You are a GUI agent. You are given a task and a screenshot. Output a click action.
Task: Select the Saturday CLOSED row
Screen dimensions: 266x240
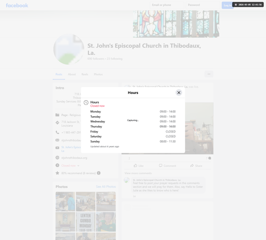133,137
